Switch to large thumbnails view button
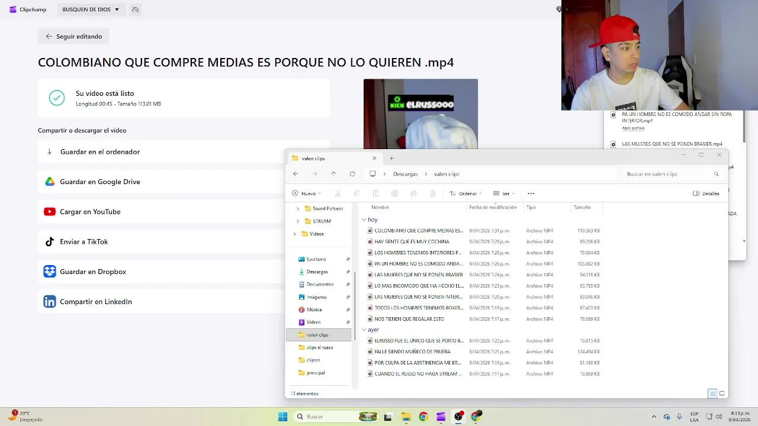758x426 pixels. tap(722, 393)
